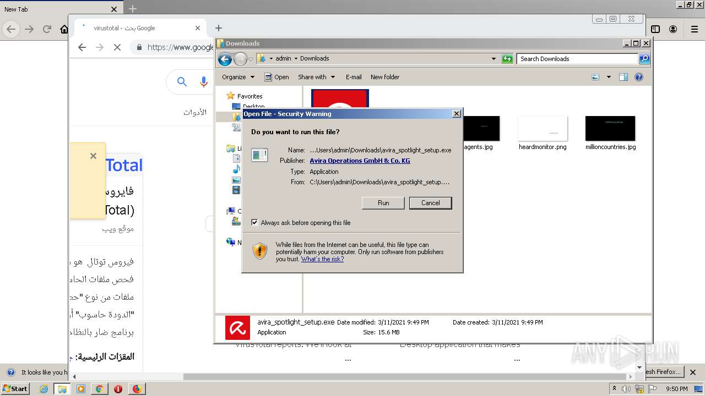
Task: Show hidden system tray icons
Action: [614, 389]
